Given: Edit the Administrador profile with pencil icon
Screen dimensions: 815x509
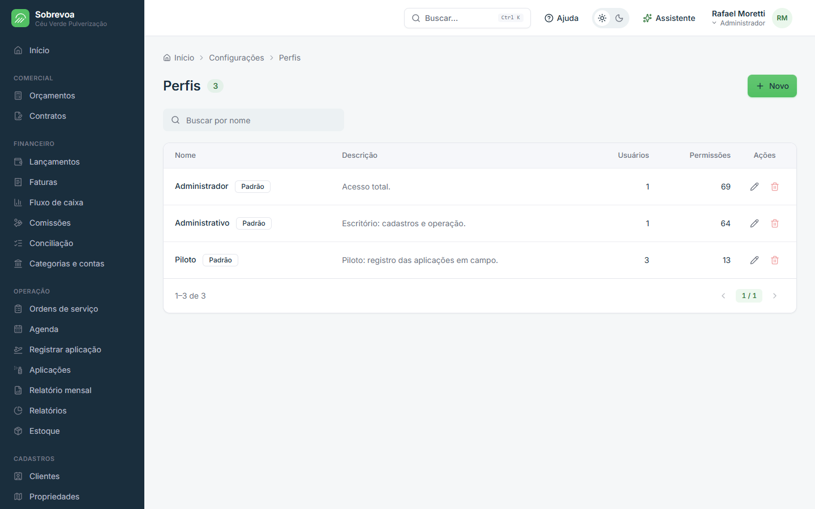Looking at the screenshot, I should tap(754, 187).
